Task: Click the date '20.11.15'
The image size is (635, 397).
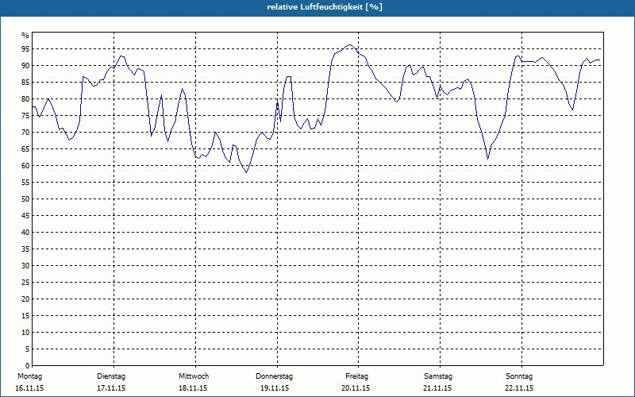Action: [x=356, y=388]
